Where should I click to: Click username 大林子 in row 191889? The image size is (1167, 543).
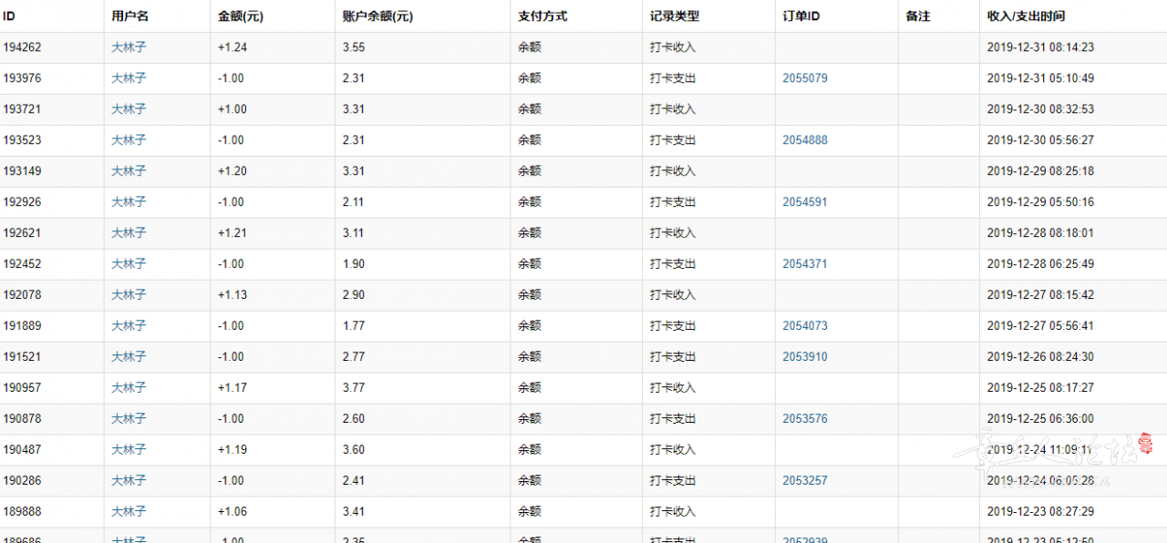(x=129, y=326)
